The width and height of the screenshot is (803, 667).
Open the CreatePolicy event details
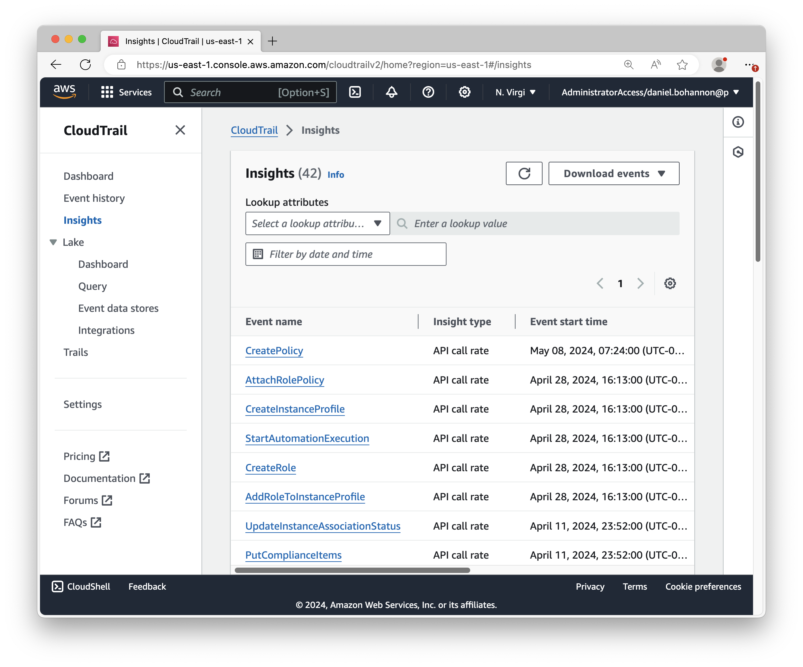[x=274, y=350]
